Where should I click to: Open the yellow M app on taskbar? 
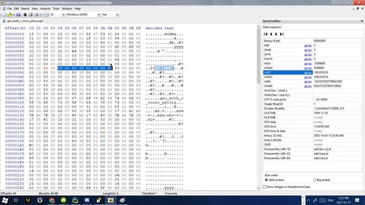[x=28, y=200]
